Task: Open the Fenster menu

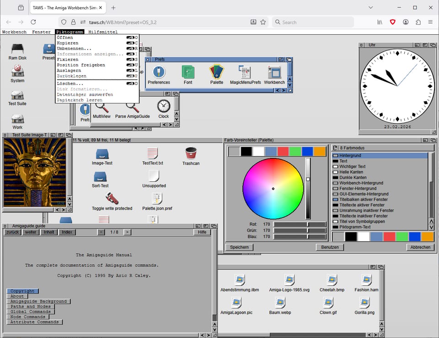Action: click(41, 32)
